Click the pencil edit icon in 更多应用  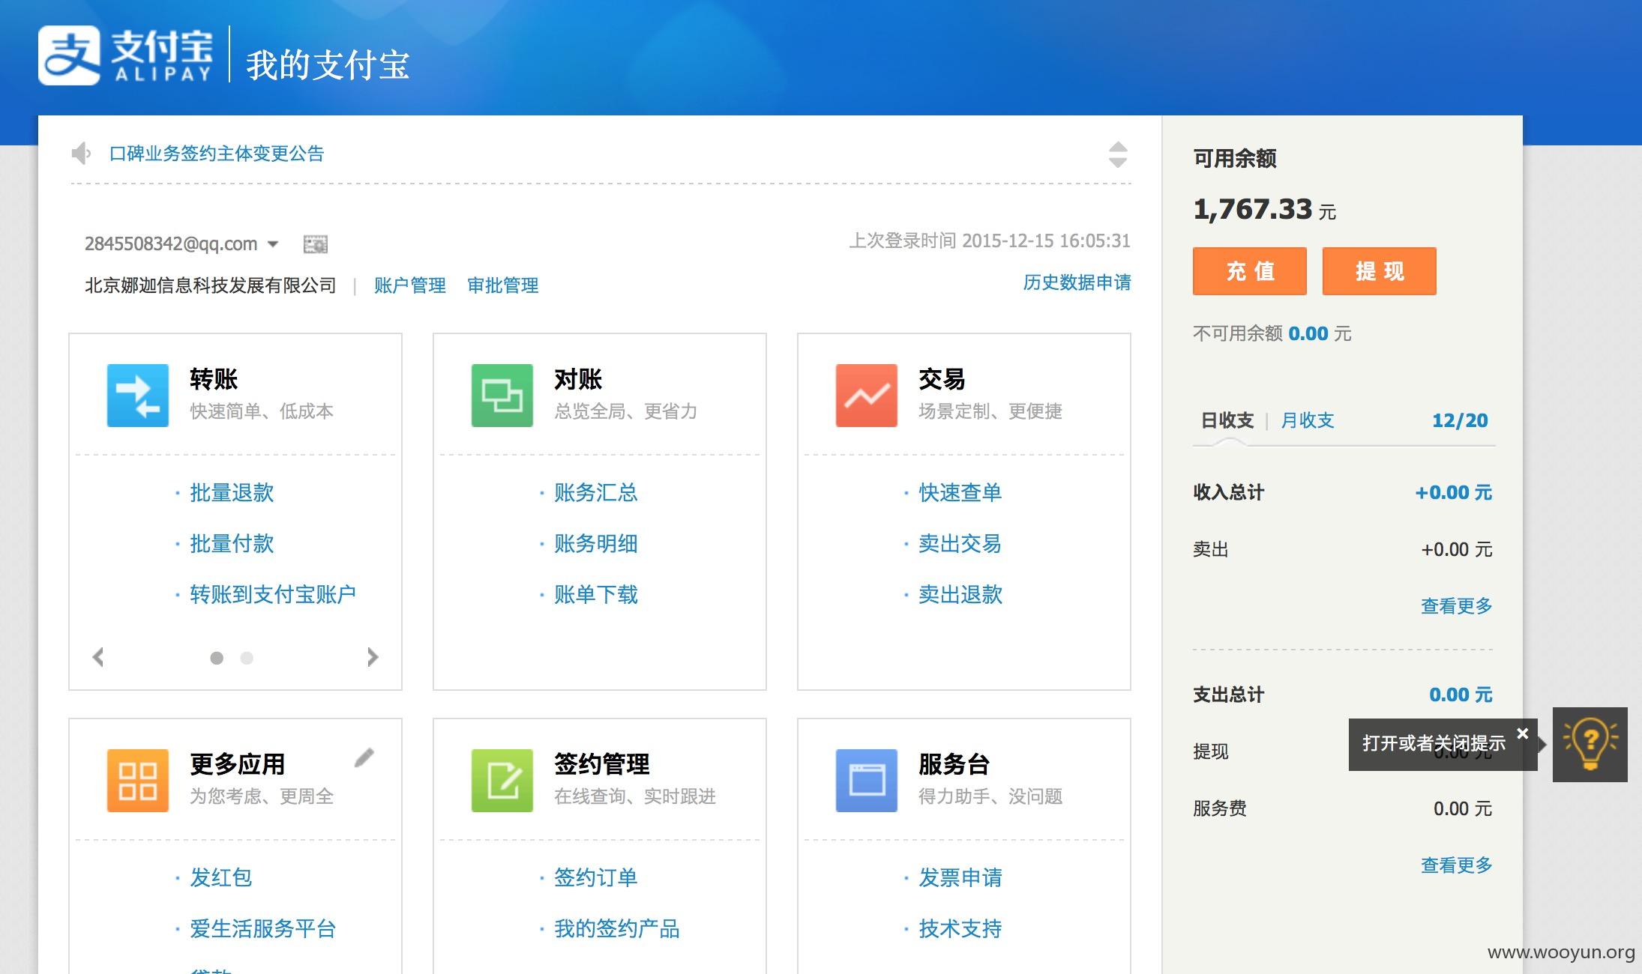[364, 758]
